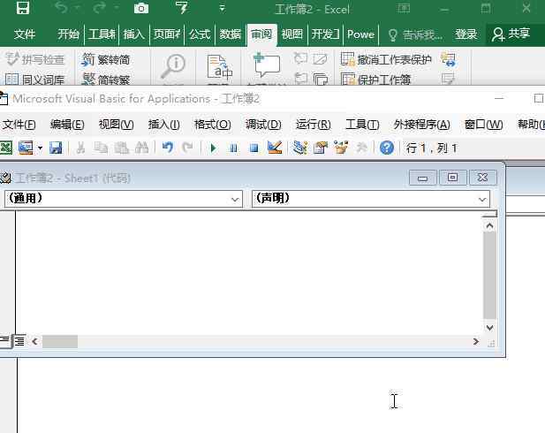The width and height of the screenshot is (545, 433).
Task: Open VBA 格式(O) menu
Action: pos(213,125)
